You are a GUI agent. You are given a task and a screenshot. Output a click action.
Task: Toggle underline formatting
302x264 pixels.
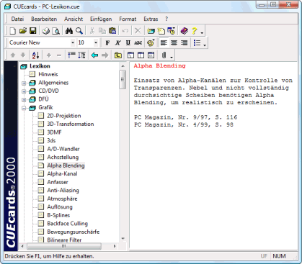(x=128, y=43)
